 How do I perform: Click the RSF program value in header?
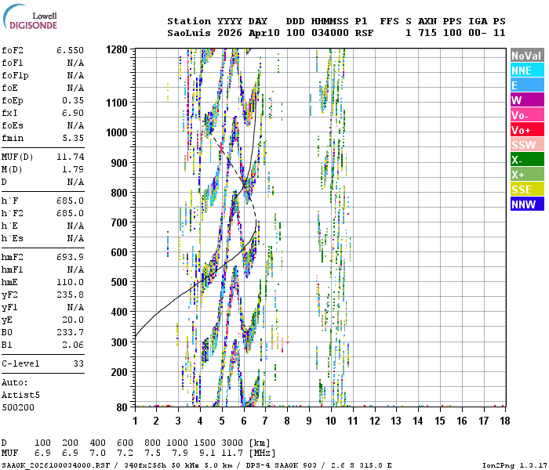(x=364, y=33)
